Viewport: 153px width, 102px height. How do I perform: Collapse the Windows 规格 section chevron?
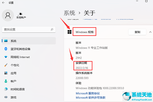click(x=150, y=32)
